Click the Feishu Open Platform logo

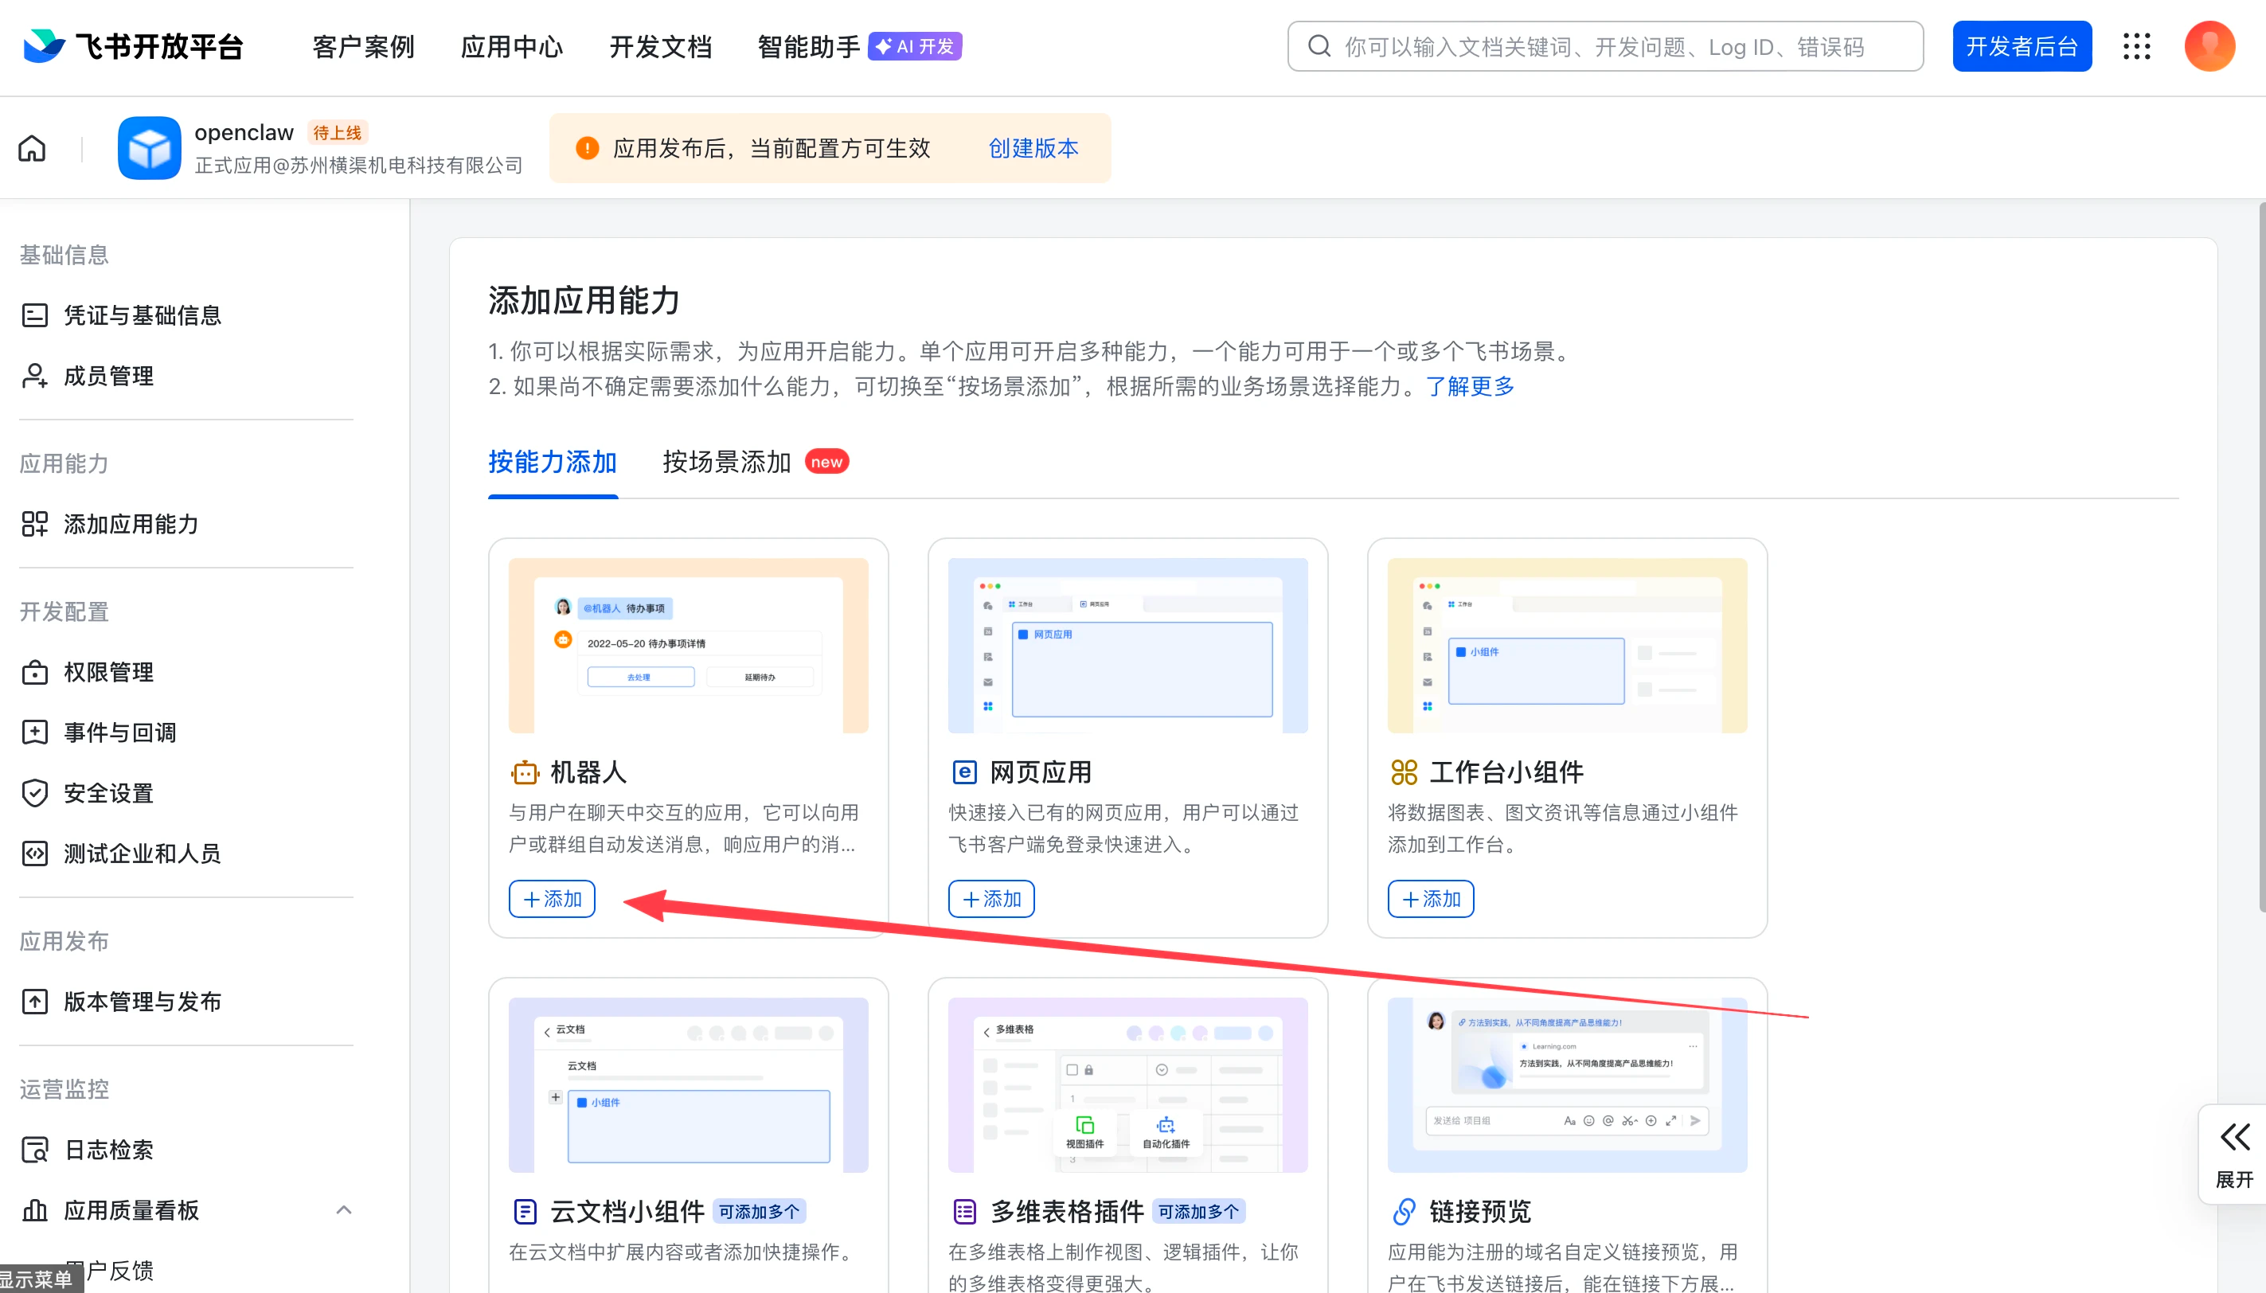click(x=133, y=46)
